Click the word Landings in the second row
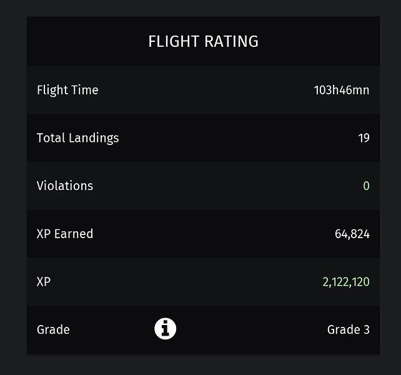Screen dimensions: 401x375 click(x=94, y=139)
